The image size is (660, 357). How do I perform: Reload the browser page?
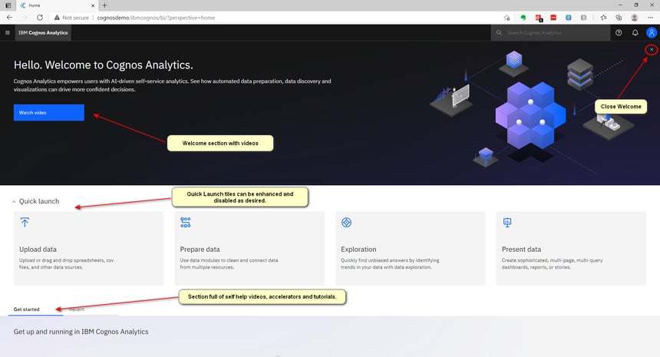40,18
